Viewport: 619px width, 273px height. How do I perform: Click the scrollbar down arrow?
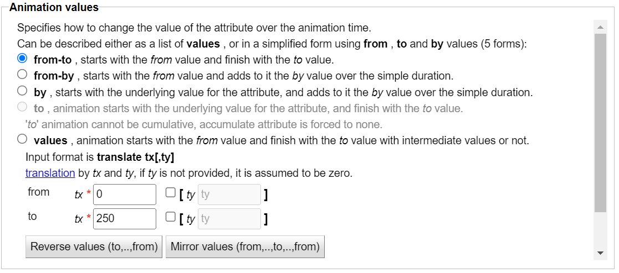[x=600, y=253]
